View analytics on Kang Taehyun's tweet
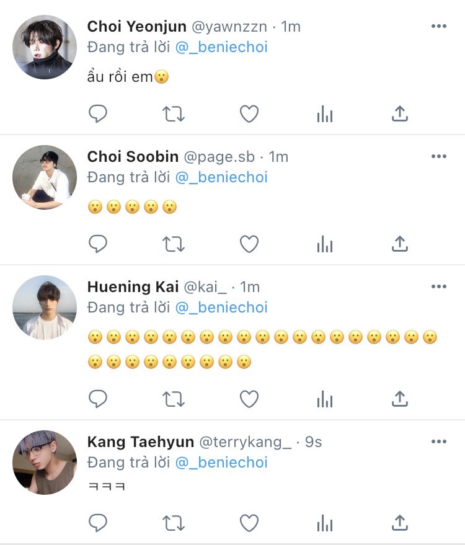 325,523
